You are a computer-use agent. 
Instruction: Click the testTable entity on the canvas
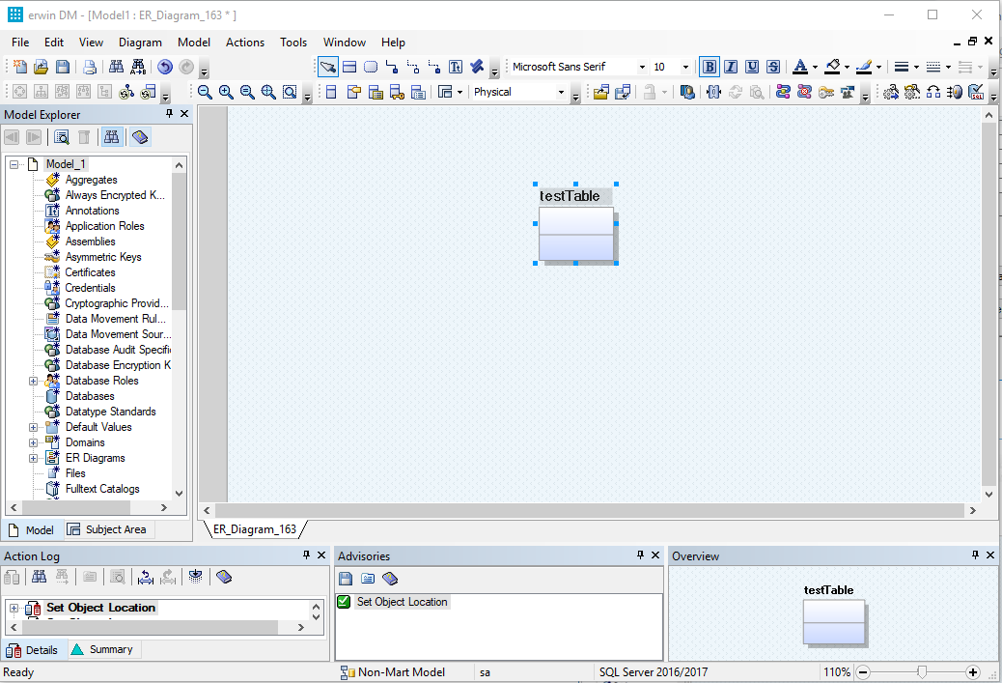tap(575, 234)
